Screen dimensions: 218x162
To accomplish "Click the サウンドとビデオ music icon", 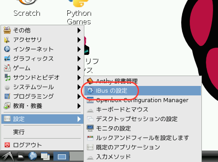I will point(7,77).
